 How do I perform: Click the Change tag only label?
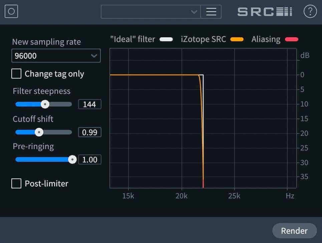pyautogui.click(x=54, y=74)
